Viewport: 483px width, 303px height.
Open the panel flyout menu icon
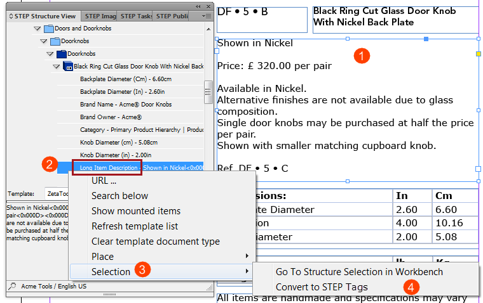coord(207,16)
